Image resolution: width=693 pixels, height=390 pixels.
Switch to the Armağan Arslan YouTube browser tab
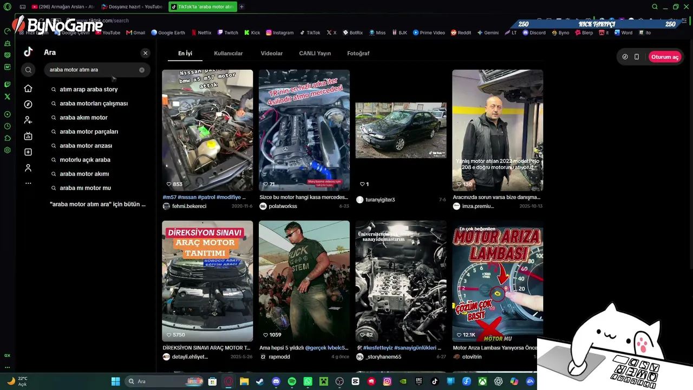[63, 6]
